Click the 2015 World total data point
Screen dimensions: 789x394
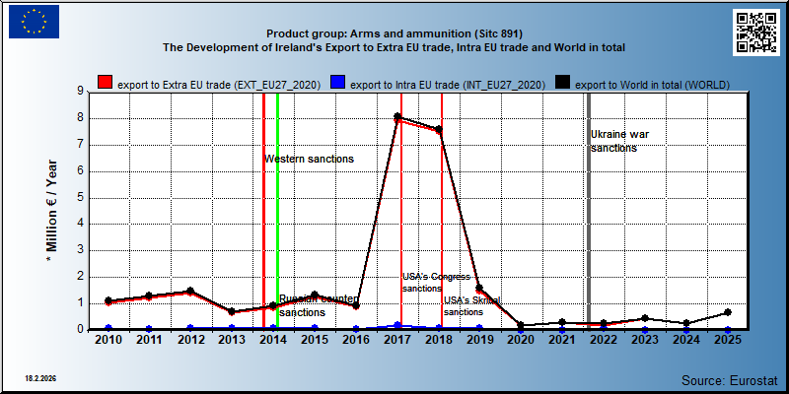click(x=315, y=295)
